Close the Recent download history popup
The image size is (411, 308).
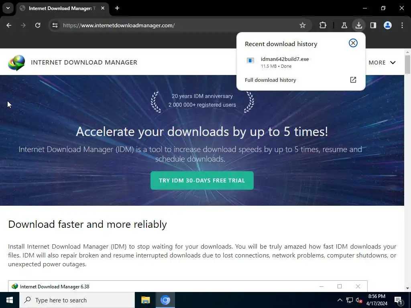pos(353,43)
